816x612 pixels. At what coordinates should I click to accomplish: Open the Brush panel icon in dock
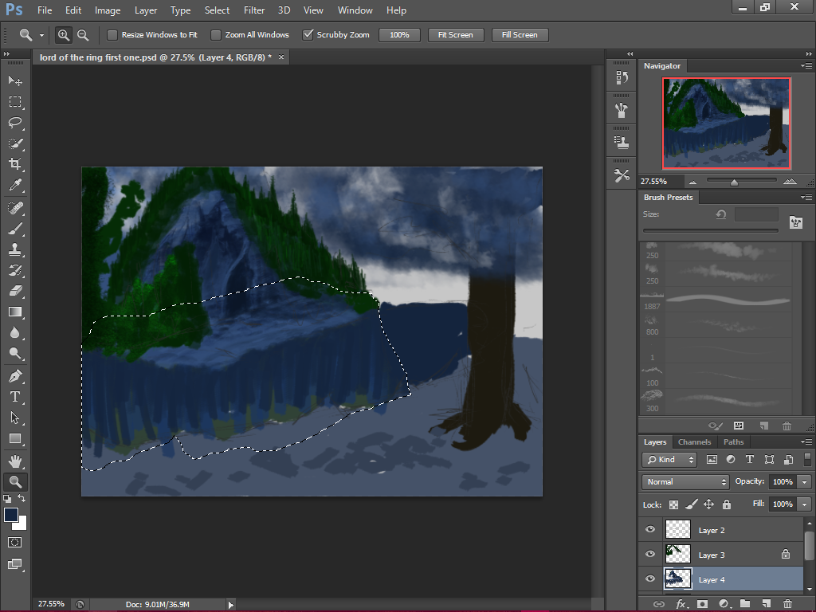tap(622, 110)
